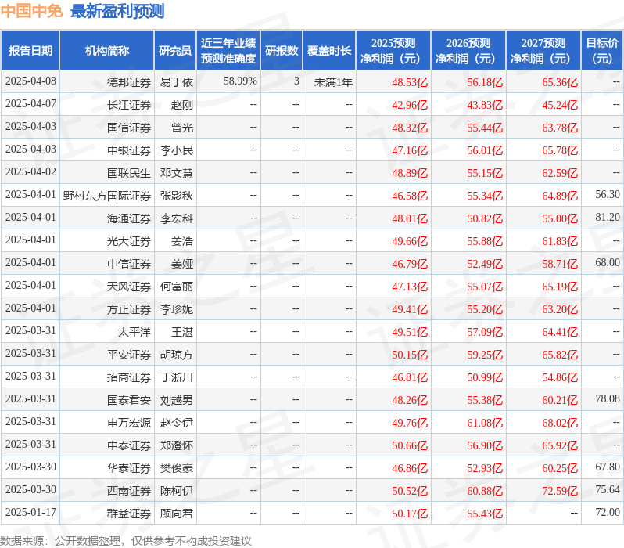Screen dimensions: 624x548
Task: Click researcher 何富丽
Action: coord(176,287)
